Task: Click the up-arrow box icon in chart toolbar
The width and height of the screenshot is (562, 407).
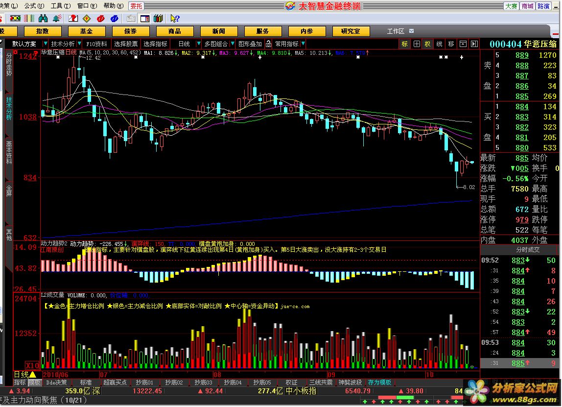Action: tap(463, 44)
